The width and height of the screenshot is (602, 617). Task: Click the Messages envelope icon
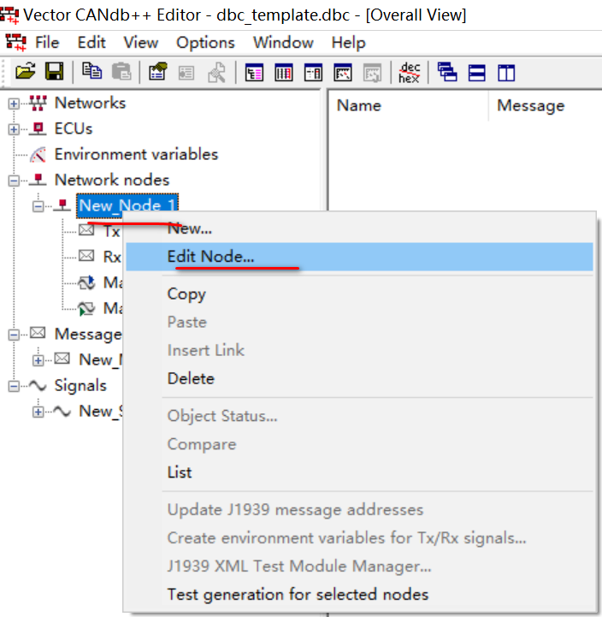pos(38,333)
